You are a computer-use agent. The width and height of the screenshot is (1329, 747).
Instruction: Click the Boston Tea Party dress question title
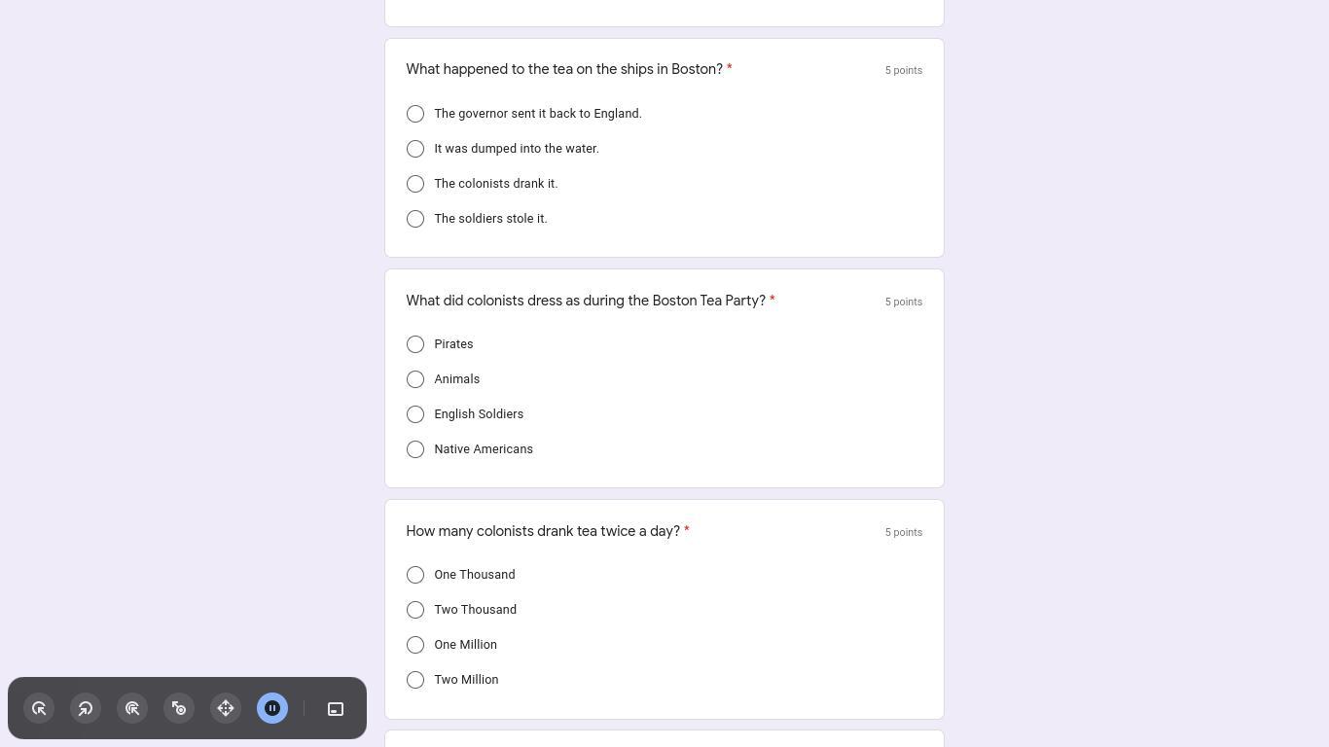[x=586, y=301]
